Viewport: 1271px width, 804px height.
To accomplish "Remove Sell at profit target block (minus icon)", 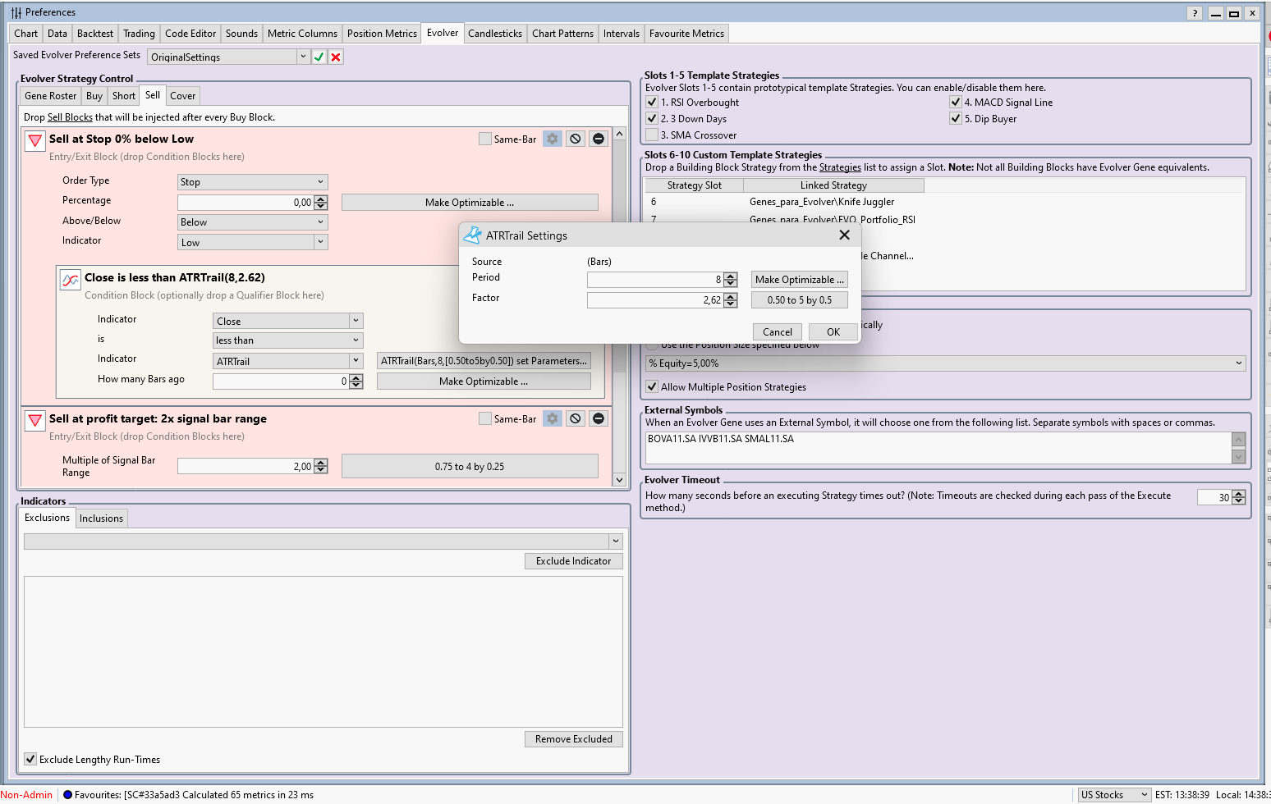I will point(599,418).
